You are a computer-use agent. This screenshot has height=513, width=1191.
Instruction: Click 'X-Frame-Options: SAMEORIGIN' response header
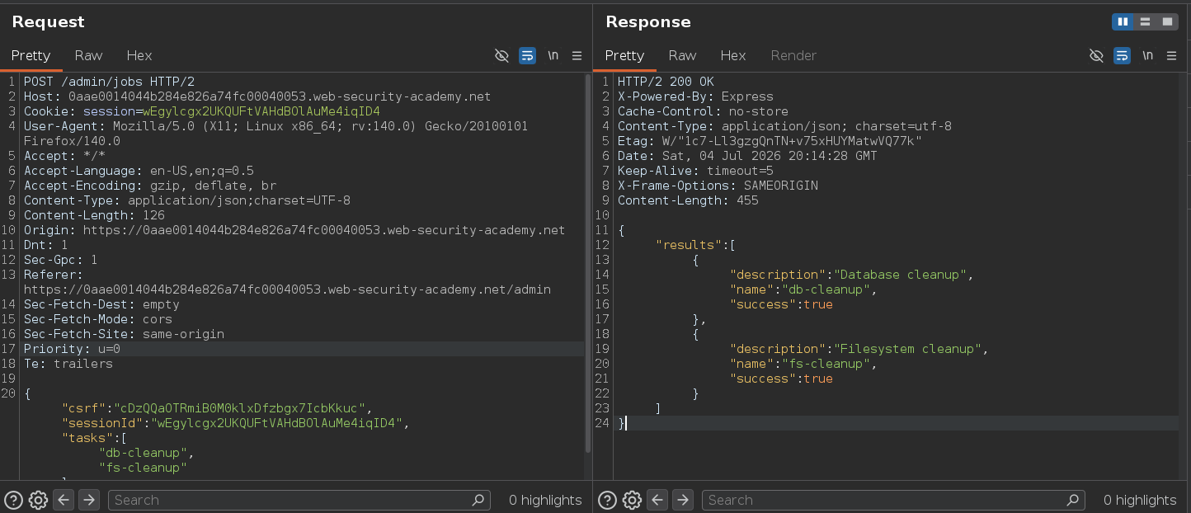718,186
